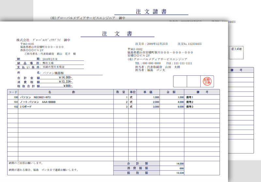The height and width of the screenshot is (182, 261).
Task: Click the 数量 column header
Action: [121, 92]
